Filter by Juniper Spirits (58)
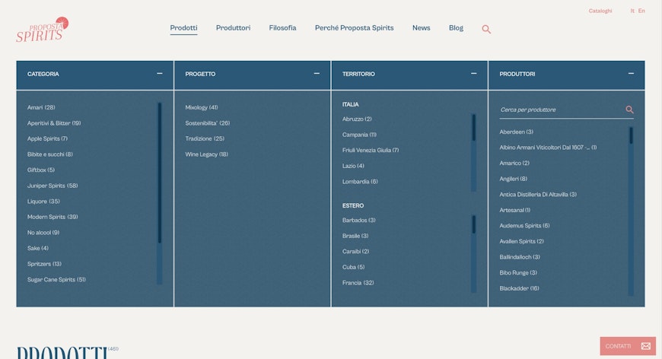The height and width of the screenshot is (359, 662). tap(53, 186)
